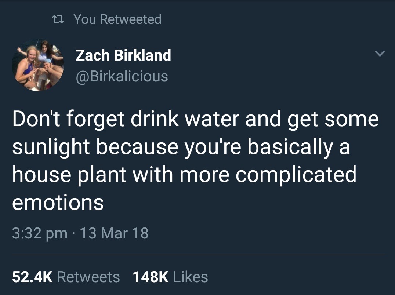This screenshot has height=295, width=395.
Task: Click the "You Retweeted" label
Action: coord(117,19)
